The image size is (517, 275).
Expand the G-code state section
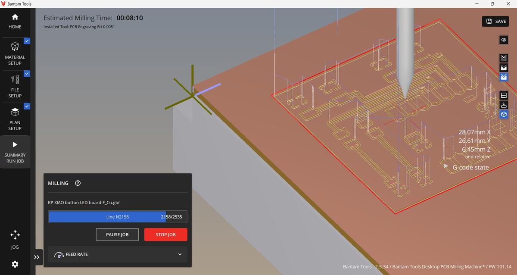467,167
